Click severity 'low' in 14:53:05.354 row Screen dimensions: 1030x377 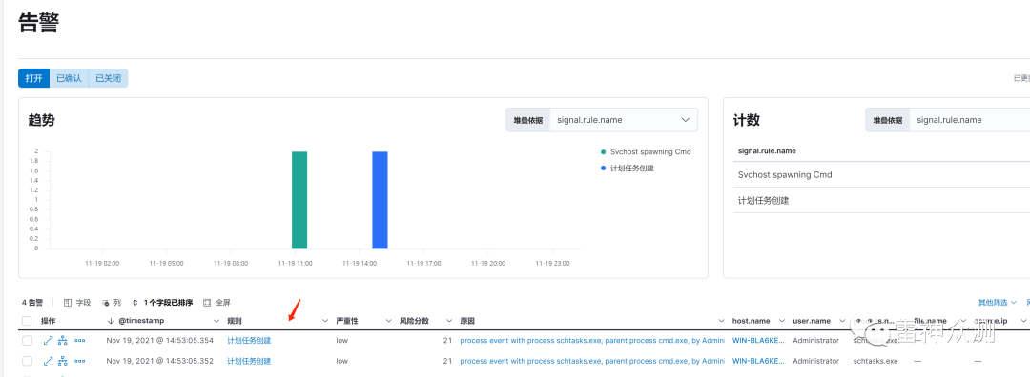341,340
